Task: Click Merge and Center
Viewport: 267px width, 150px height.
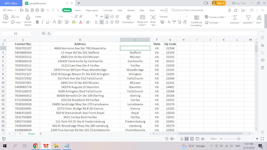Action: tap(142, 20)
